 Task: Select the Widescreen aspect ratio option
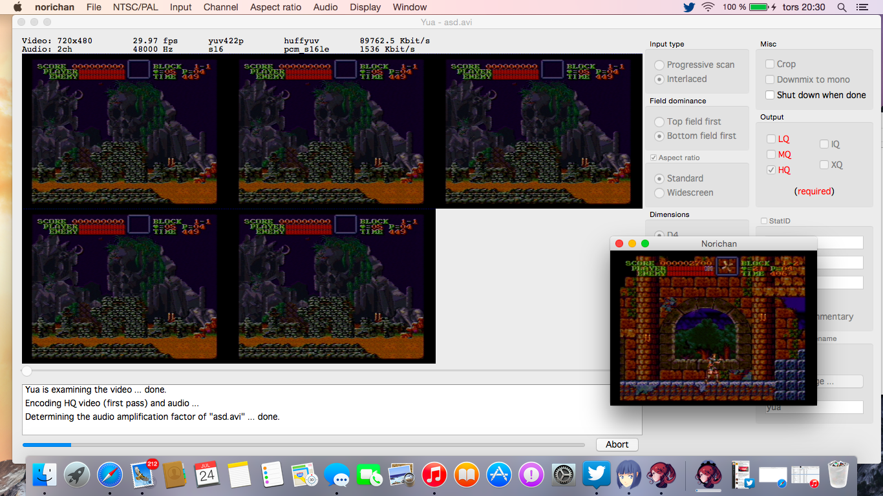click(659, 192)
